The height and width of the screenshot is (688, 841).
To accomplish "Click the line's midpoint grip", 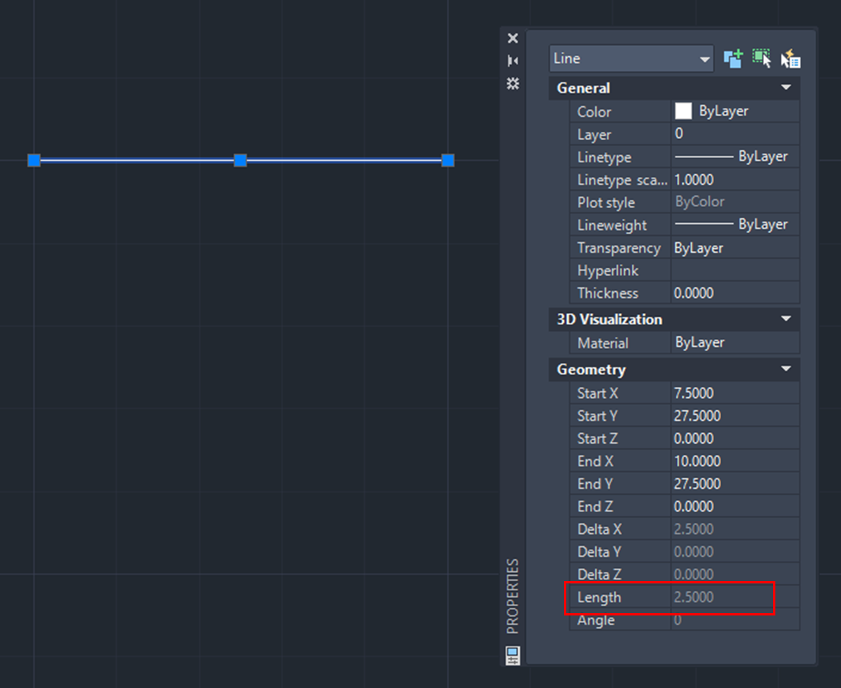I will [x=240, y=160].
